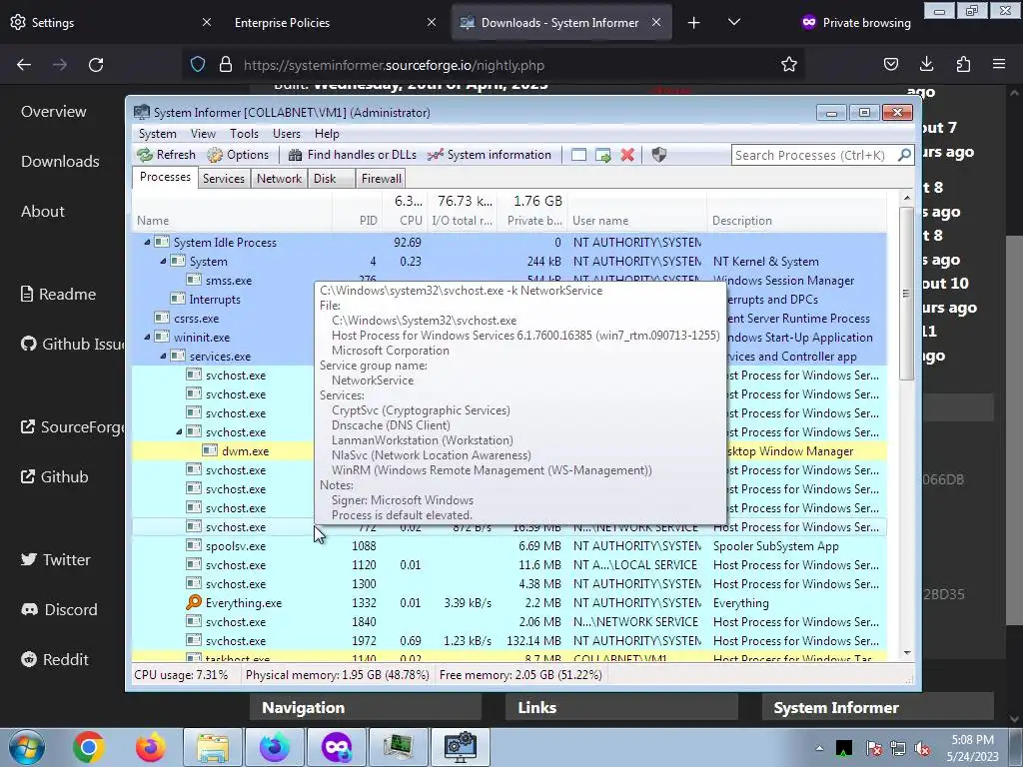The height and width of the screenshot is (767, 1023).
Task: Click the shield elevation toolbar icon
Action: coord(659,155)
